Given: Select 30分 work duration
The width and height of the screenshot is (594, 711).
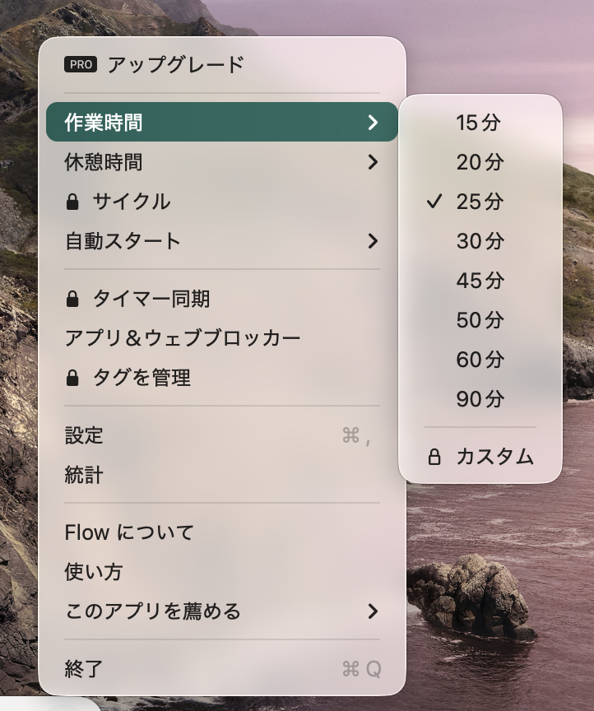Looking at the screenshot, I should pyautogui.click(x=480, y=241).
